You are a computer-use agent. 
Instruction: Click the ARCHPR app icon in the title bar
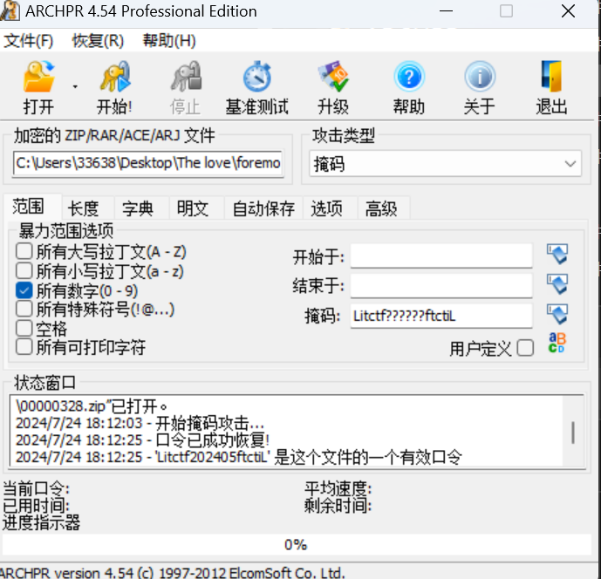click(10, 10)
